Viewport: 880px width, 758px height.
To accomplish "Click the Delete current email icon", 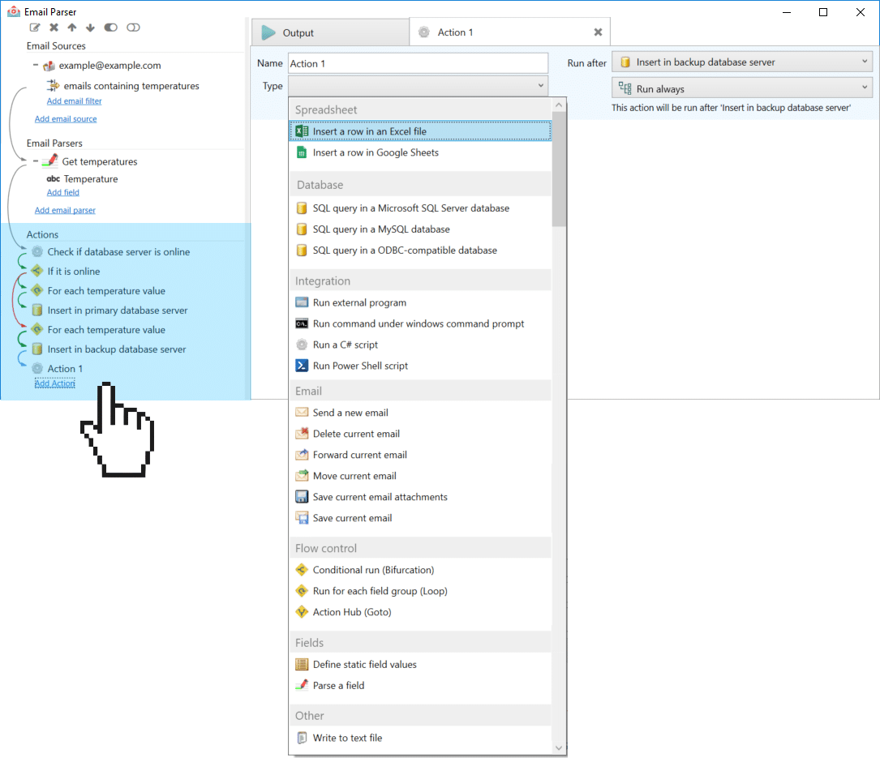I will pos(302,434).
